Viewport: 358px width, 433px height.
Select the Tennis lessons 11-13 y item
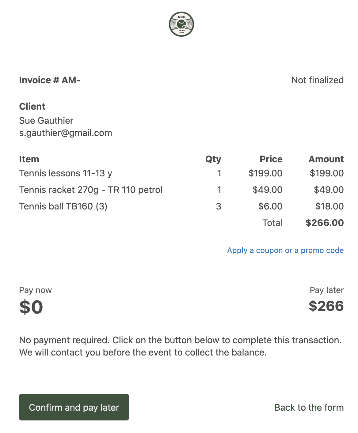[x=66, y=173]
